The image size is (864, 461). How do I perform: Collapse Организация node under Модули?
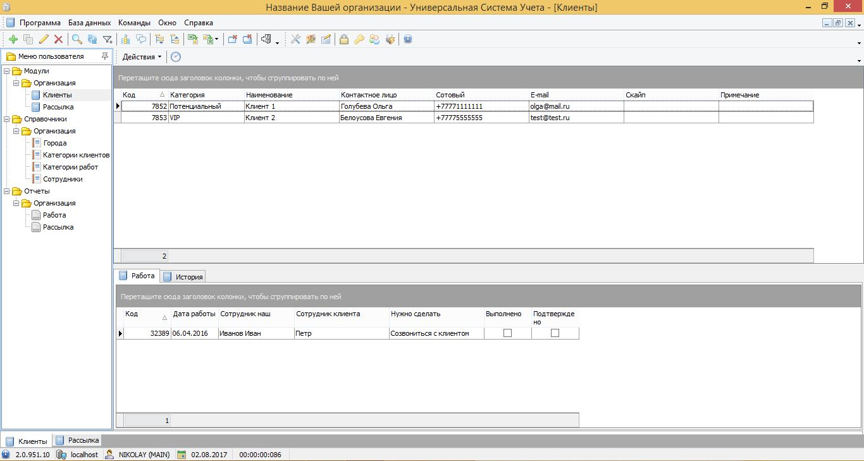[x=16, y=83]
